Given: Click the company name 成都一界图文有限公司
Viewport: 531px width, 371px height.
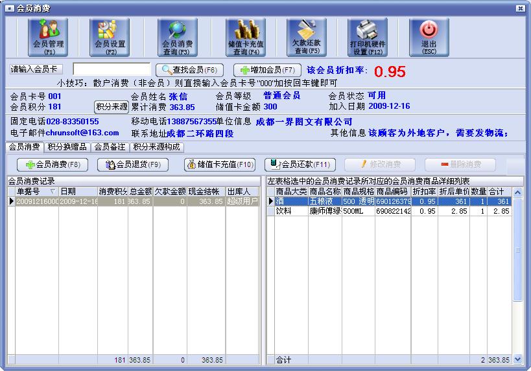Looking at the screenshot, I should point(304,122).
